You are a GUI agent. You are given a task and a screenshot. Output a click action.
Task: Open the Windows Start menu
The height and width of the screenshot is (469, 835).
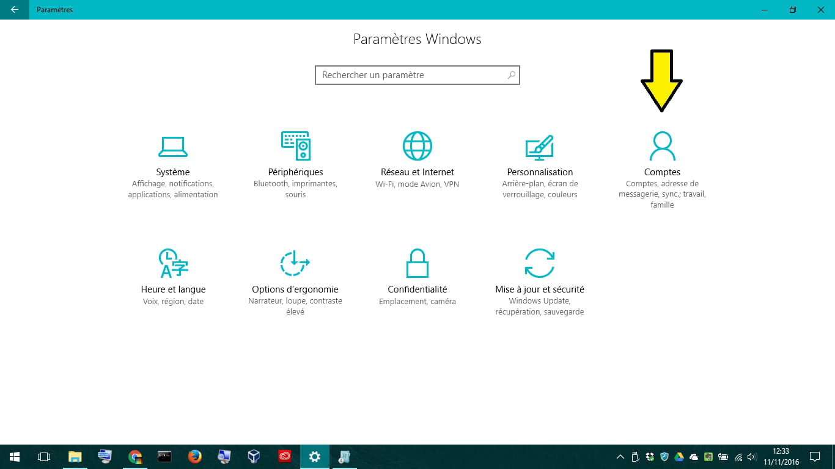(x=15, y=457)
